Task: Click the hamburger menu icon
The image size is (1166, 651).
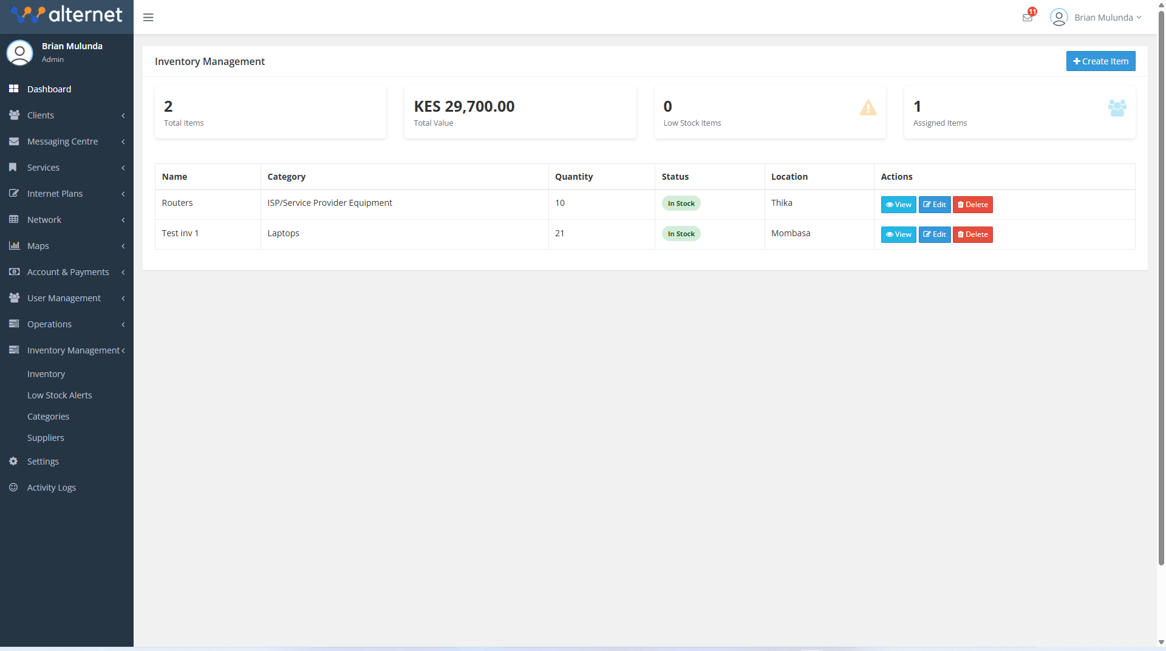Action: point(148,18)
